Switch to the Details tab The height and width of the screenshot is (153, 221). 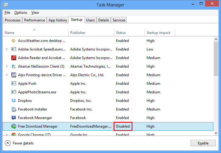tap(103, 20)
